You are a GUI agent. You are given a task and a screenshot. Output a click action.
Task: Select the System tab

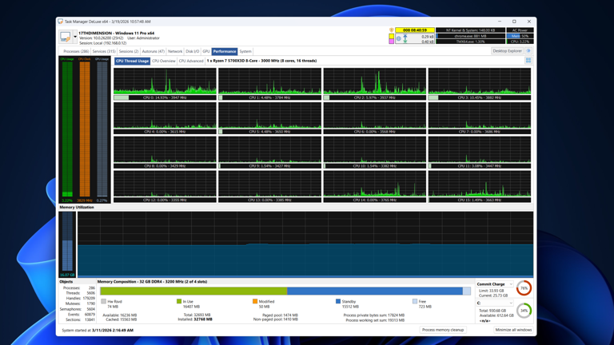point(245,51)
